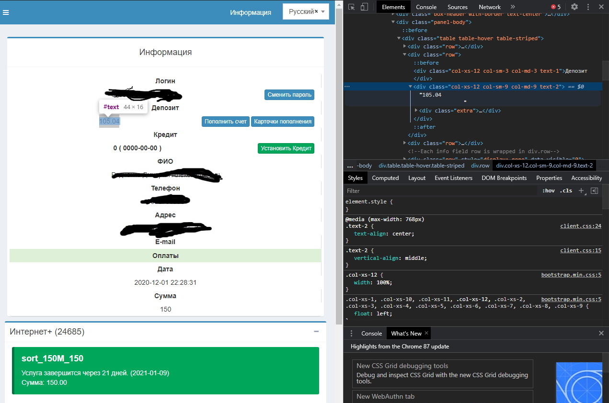Open the client.css:24 source link
This screenshot has width=609, height=403.
pyautogui.click(x=581, y=226)
